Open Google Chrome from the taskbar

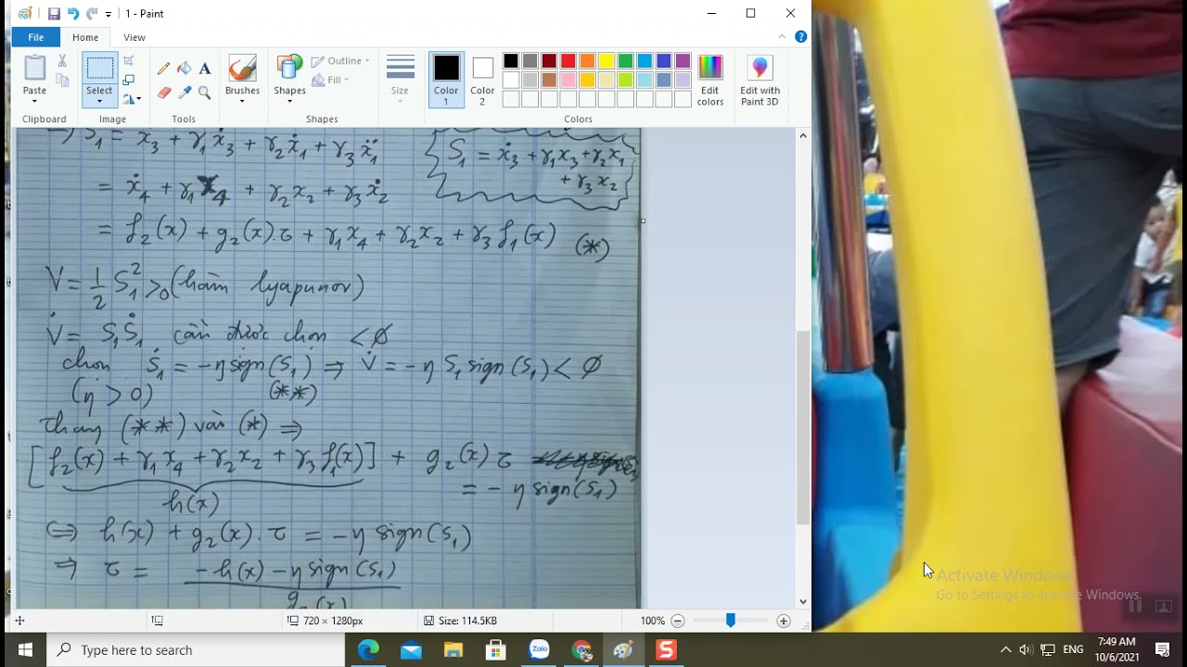[x=581, y=650]
